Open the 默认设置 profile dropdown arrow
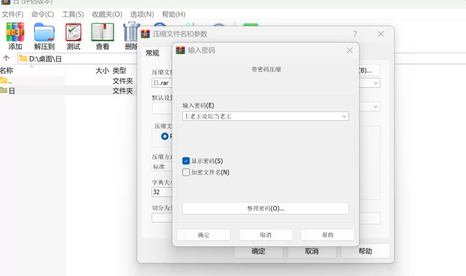466x276 pixels. (x=376, y=107)
